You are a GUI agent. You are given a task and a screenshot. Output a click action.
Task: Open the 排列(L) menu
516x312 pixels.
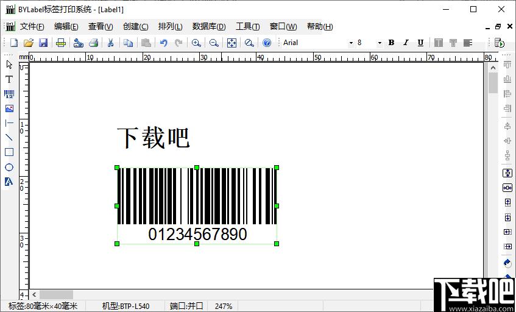coord(170,27)
